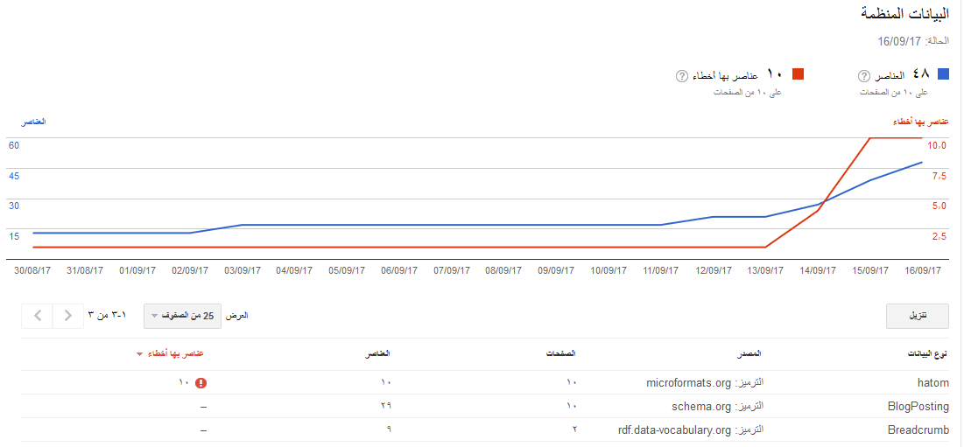Sort by الصفحات column header

tap(561, 354)
